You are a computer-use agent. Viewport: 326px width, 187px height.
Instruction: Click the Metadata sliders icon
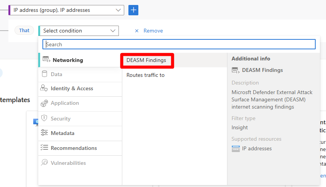click(44, 133)
